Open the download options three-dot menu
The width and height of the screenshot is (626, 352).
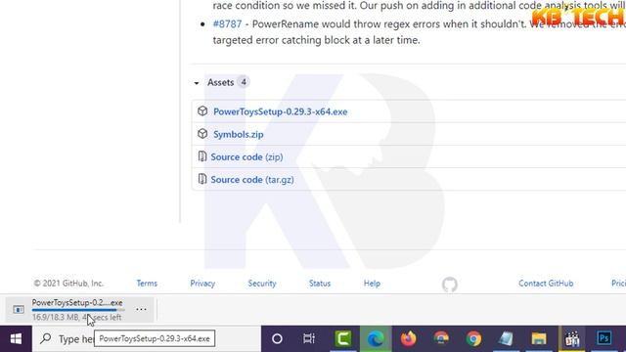[141, 309]
